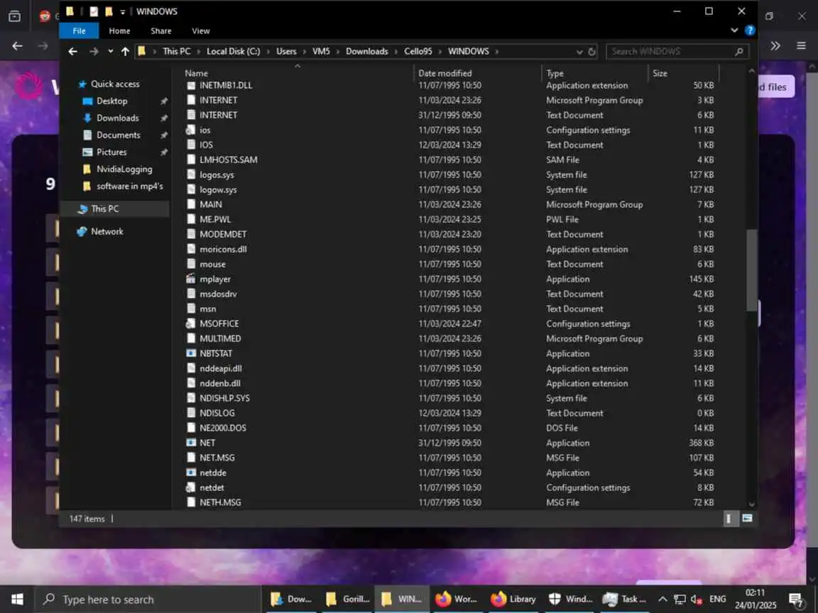The width and height of the screenshot is (818, 613).
Task: Go to Downloads breadcrumb
Action: (366, 51)
